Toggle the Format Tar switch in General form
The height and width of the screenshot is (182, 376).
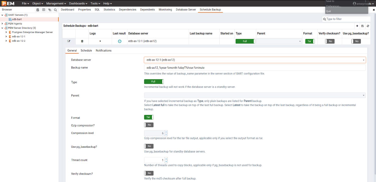(149, 117)
